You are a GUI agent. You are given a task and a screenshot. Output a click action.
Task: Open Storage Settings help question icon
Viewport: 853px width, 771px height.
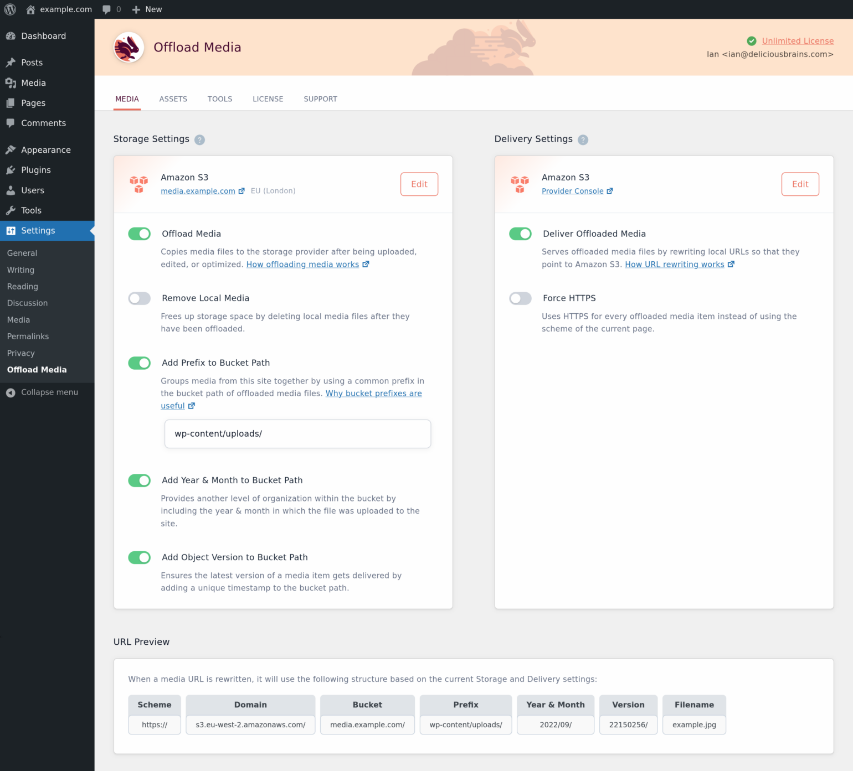coord(200,139)
